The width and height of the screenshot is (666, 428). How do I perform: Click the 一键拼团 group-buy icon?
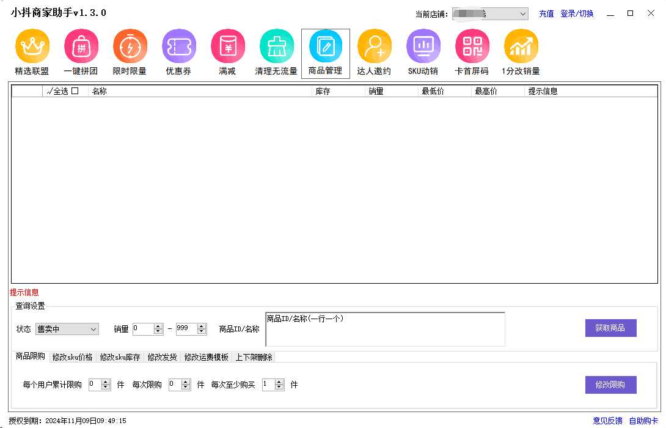(81, 46)
